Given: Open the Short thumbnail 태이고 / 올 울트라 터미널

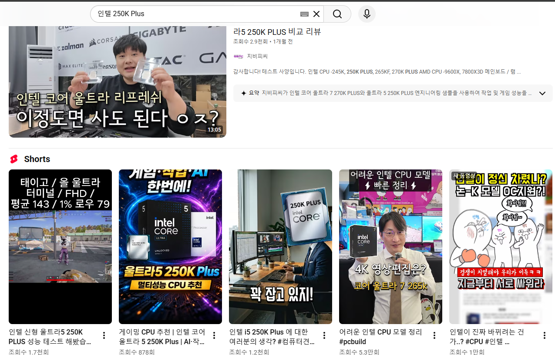Looking at the screenshot, I should click(60, 247).
